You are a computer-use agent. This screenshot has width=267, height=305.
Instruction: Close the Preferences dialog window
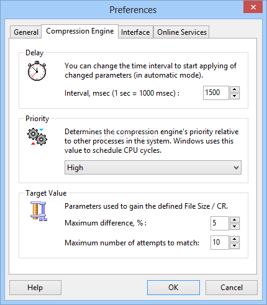tap(253, 7)
